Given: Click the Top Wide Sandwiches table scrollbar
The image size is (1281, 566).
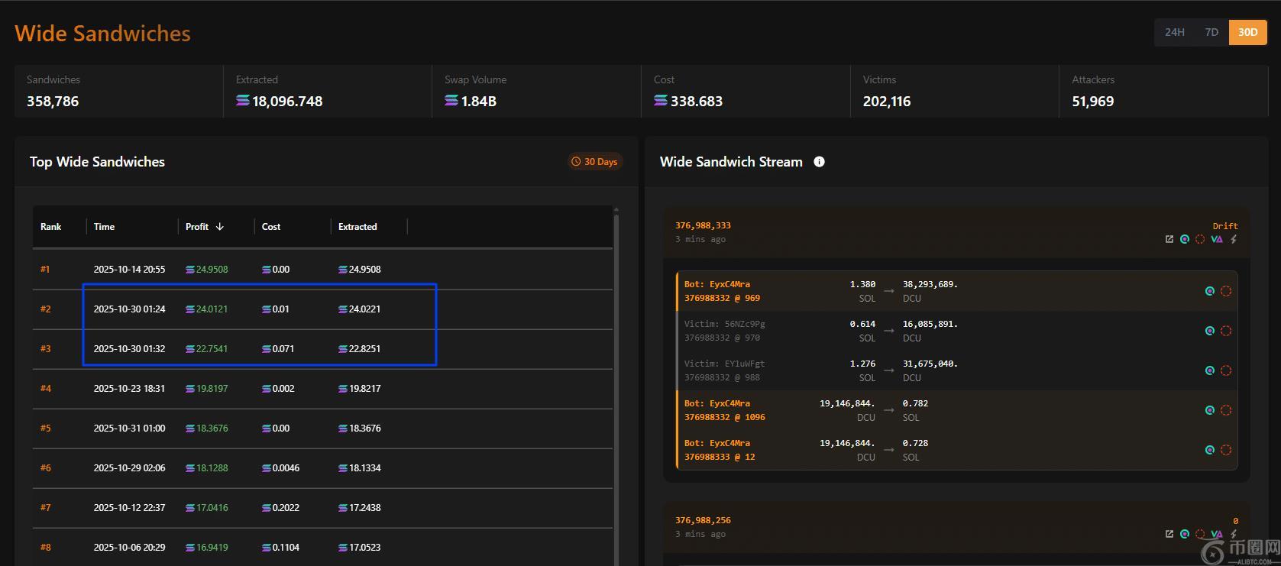Looking at the screenshot, I should [x=616, y=382].
